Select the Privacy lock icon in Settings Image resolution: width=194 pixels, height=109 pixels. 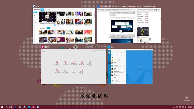point(73,70)
